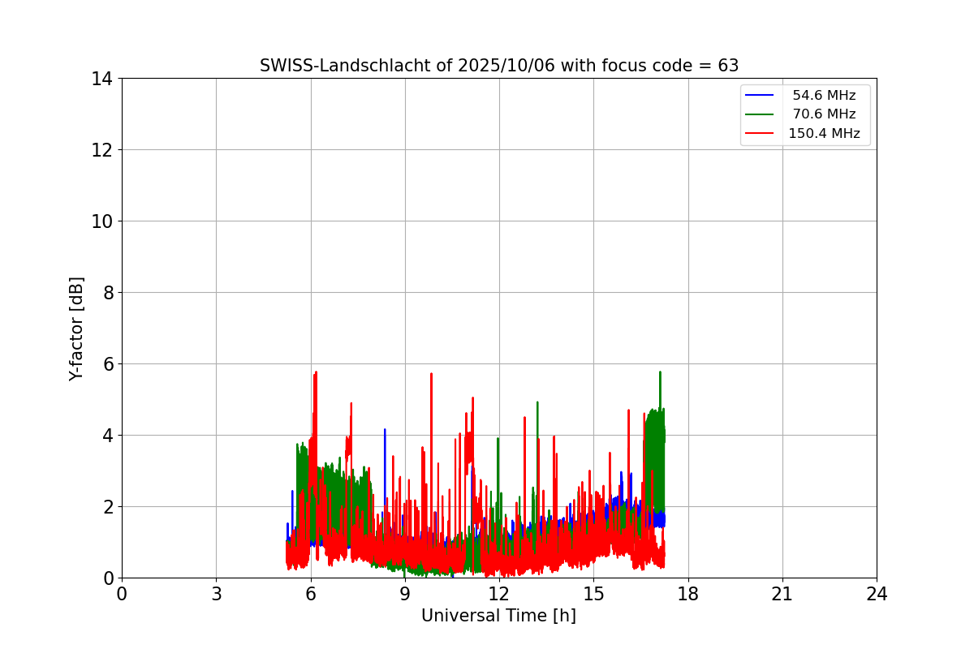Image resolution: width=974 pixels, height=649 pixels.
Task: Click the plot title mentioning SWISS-Landschlacht
Action: pos(499,66)
